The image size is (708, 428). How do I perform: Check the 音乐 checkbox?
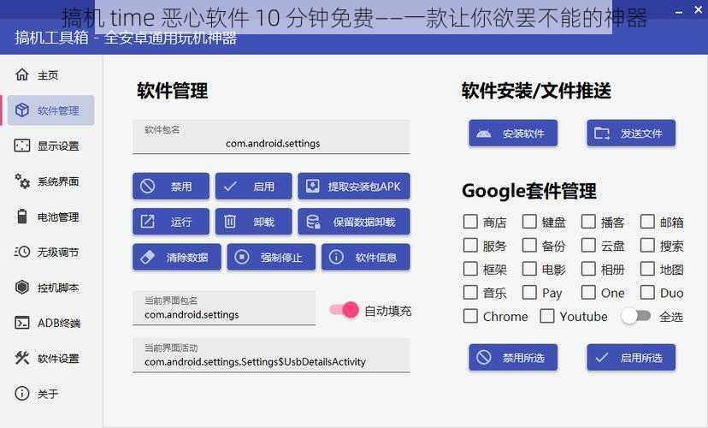click(x=470, y=293)
